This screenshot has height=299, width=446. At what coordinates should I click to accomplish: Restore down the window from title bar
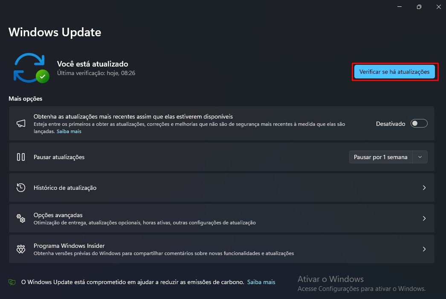point(419,7)
